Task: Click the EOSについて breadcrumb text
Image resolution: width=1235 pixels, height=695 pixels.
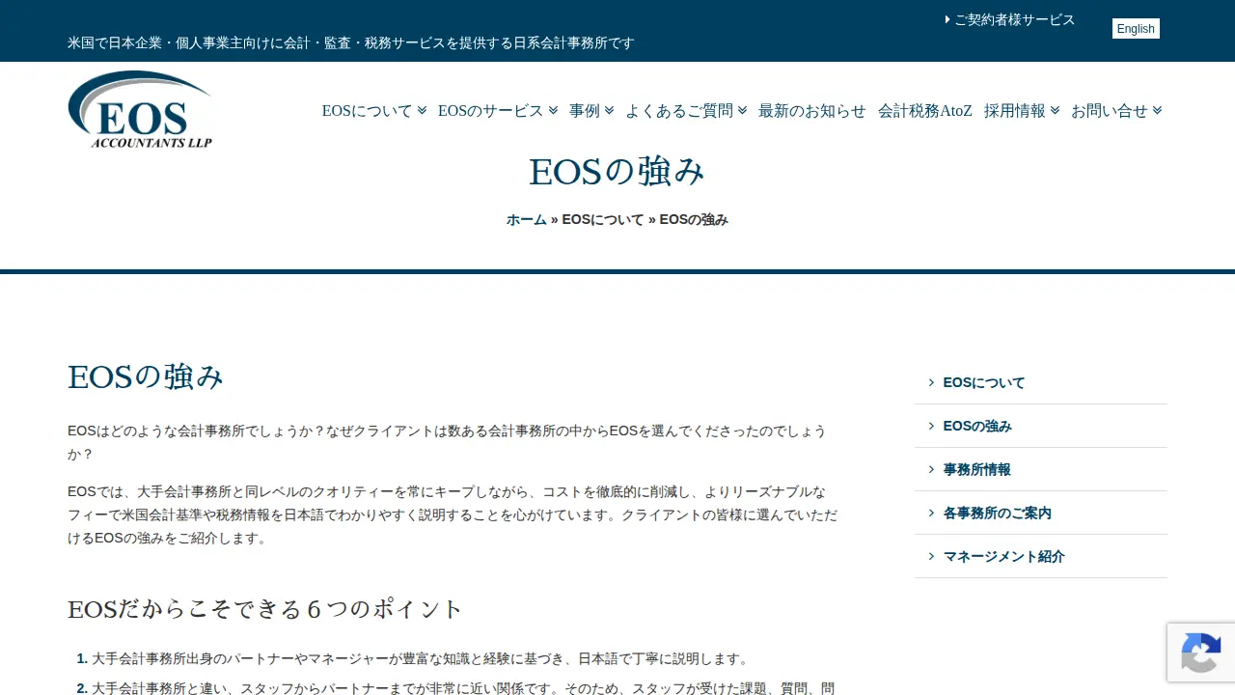Action: tap(603, 219)
